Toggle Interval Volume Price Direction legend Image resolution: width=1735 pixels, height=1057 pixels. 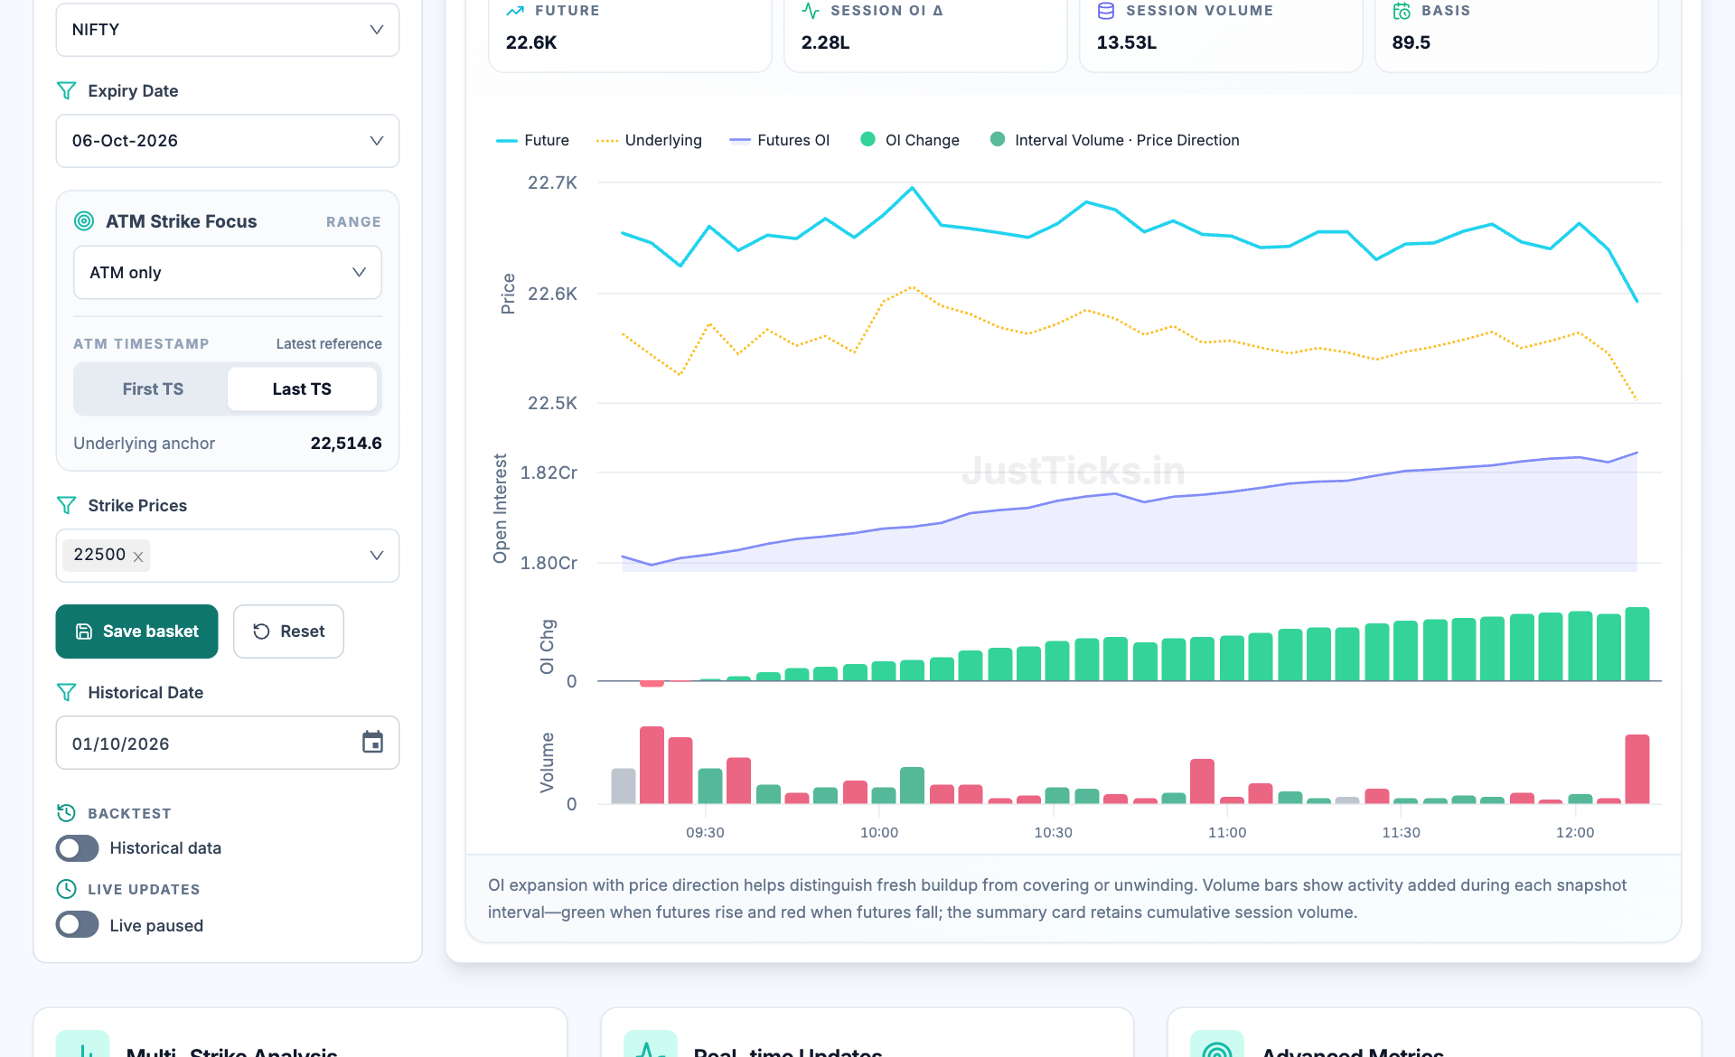pos(1114,140)
